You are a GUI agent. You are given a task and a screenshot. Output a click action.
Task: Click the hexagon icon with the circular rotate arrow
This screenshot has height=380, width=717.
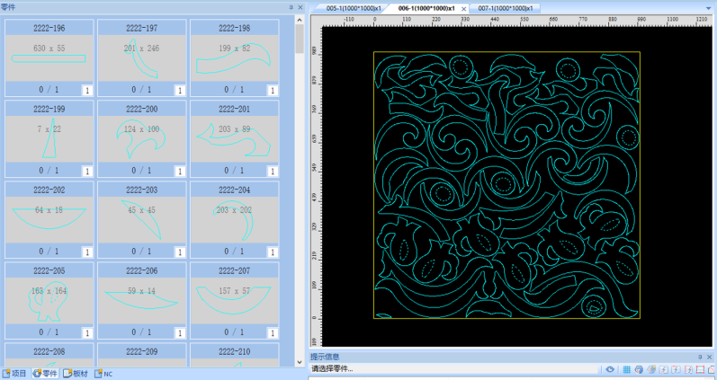(639, 369)
